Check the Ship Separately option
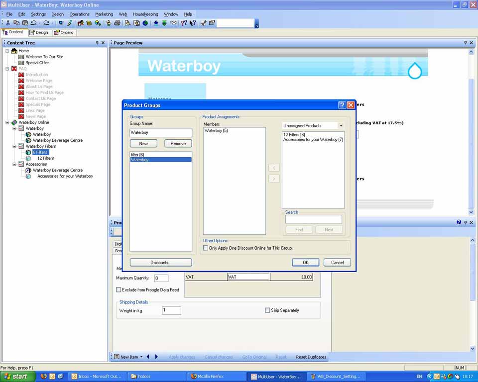This screenshot has height=382, width=478. tap(267, 310)
